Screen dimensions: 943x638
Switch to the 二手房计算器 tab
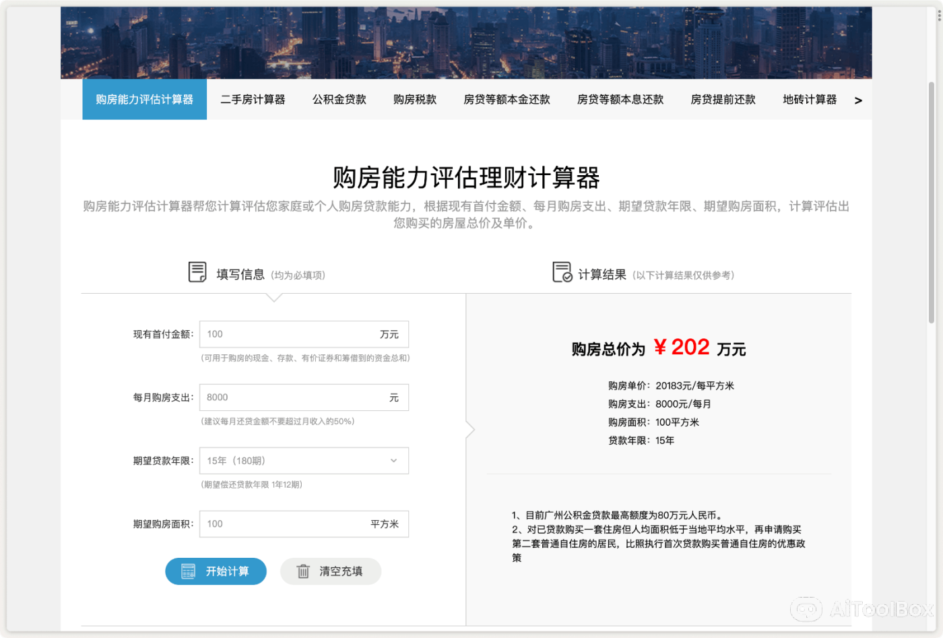pos(253,99)
